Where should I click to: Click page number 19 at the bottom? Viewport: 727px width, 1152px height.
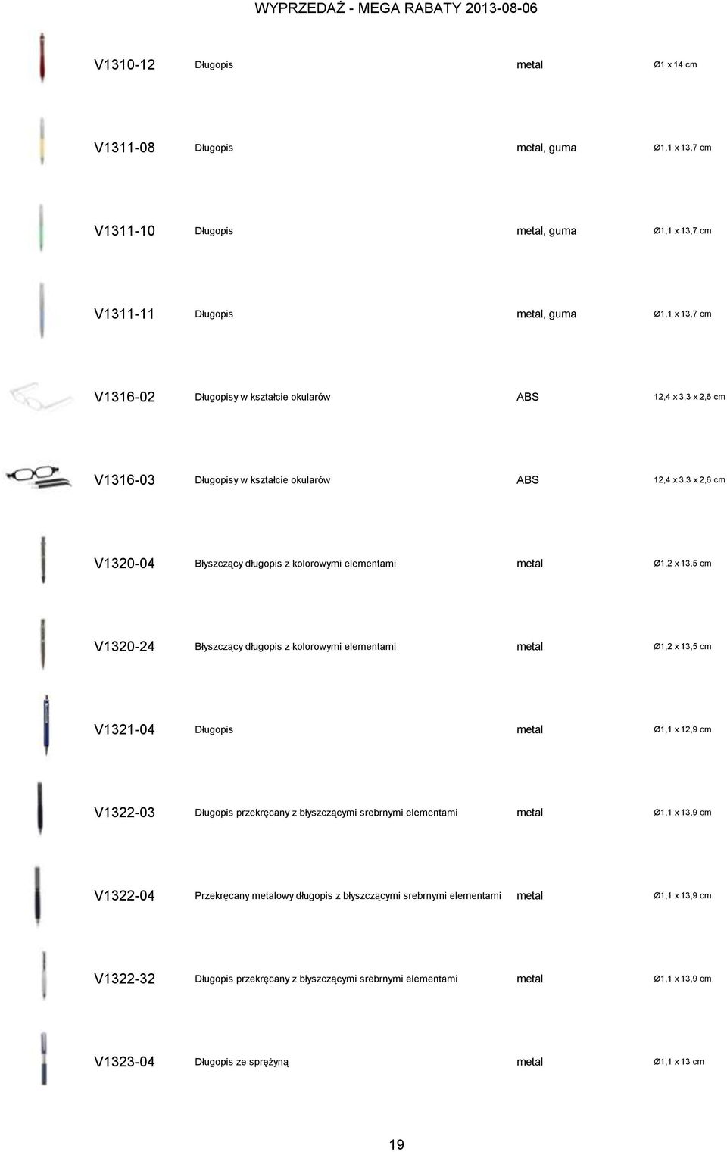point(397,1144)
